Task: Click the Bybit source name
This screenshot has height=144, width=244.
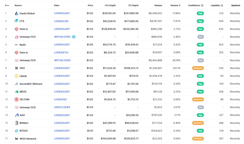Action: click(x=23, y=45)
